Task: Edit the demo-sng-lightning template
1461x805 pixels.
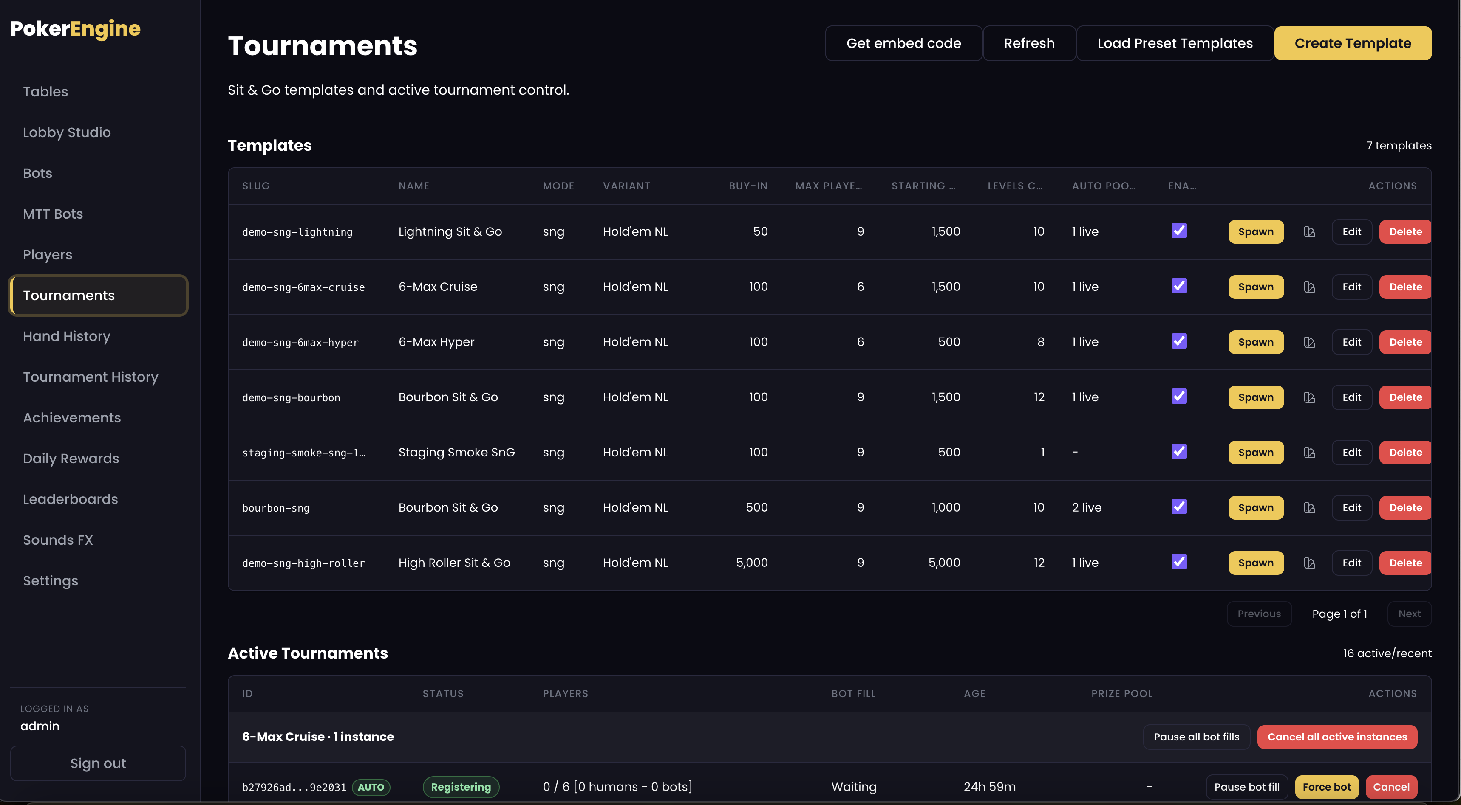Action: pos(1351,232)
